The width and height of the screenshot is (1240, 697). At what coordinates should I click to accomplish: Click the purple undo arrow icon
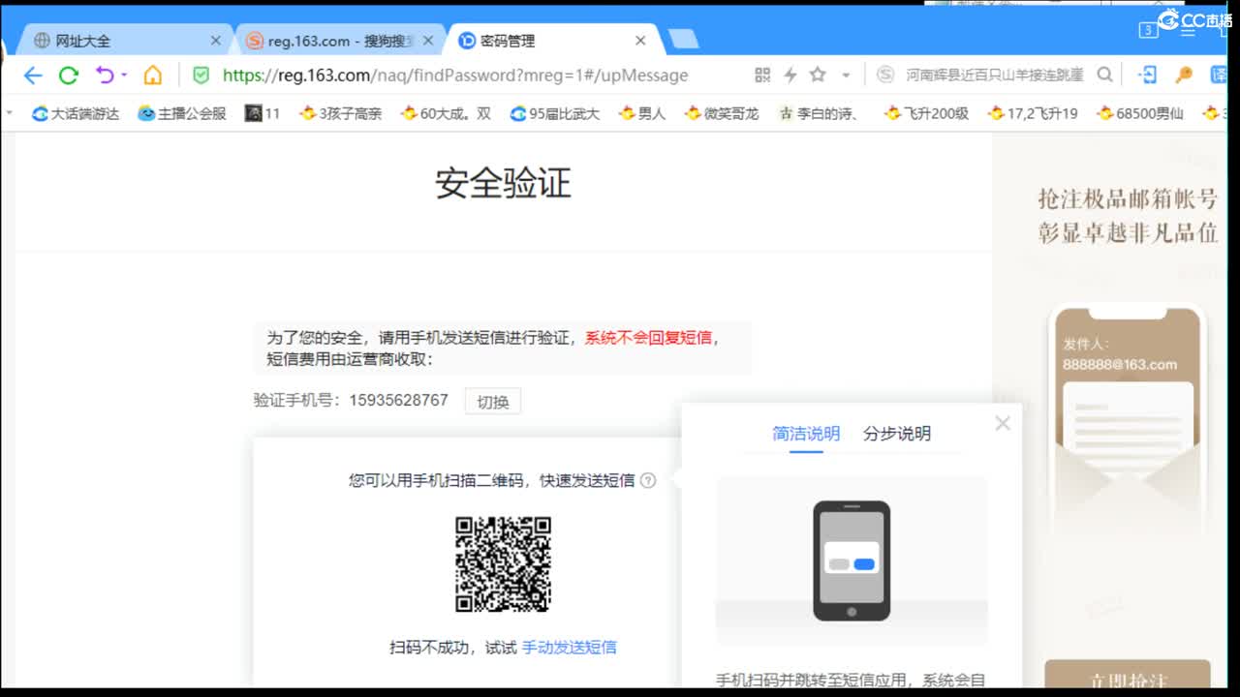coord(105,76)
